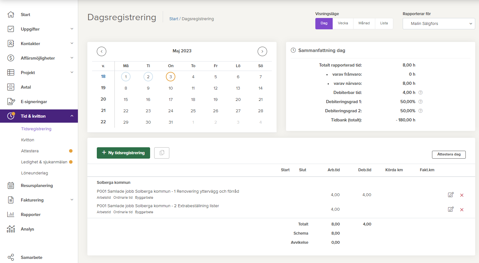Open Kvitton submenu item
This screenshot has height=263, width=479.
point(28,140)
